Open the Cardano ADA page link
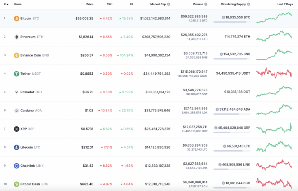The image size is (298, 191). click(31, 111)
